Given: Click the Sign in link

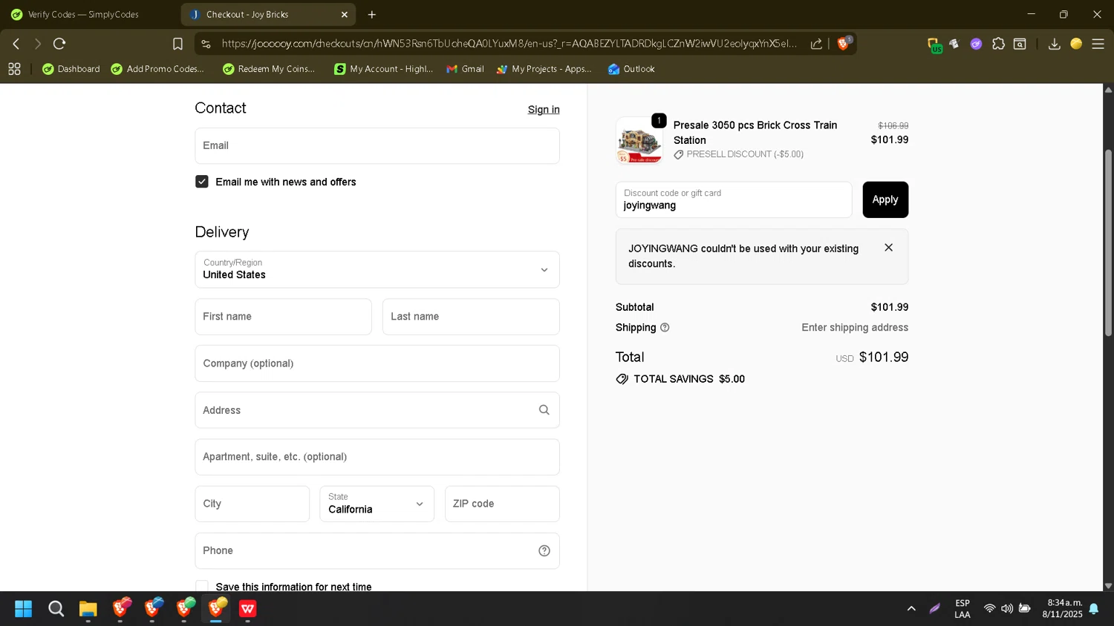Looking at the screenshot, I should pos(544,110).
